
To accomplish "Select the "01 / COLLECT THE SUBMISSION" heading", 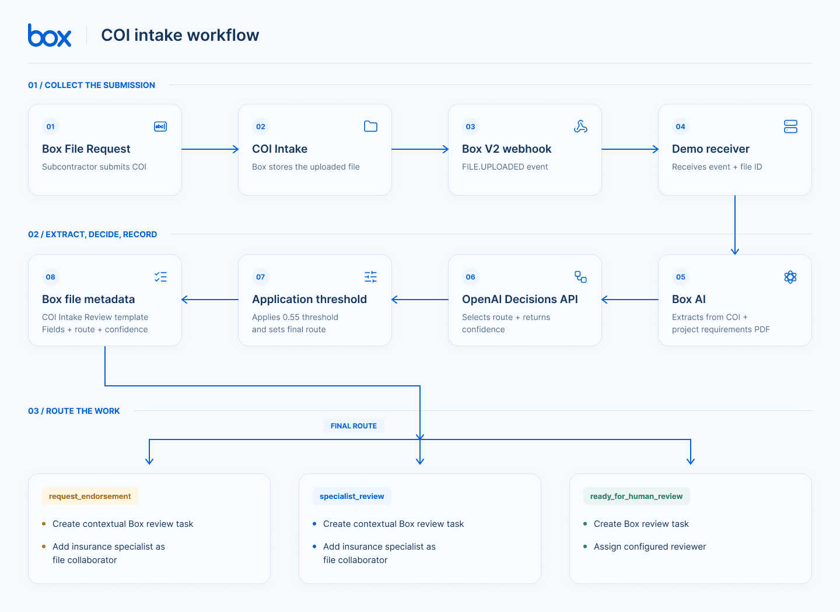I will pos(92,85).
